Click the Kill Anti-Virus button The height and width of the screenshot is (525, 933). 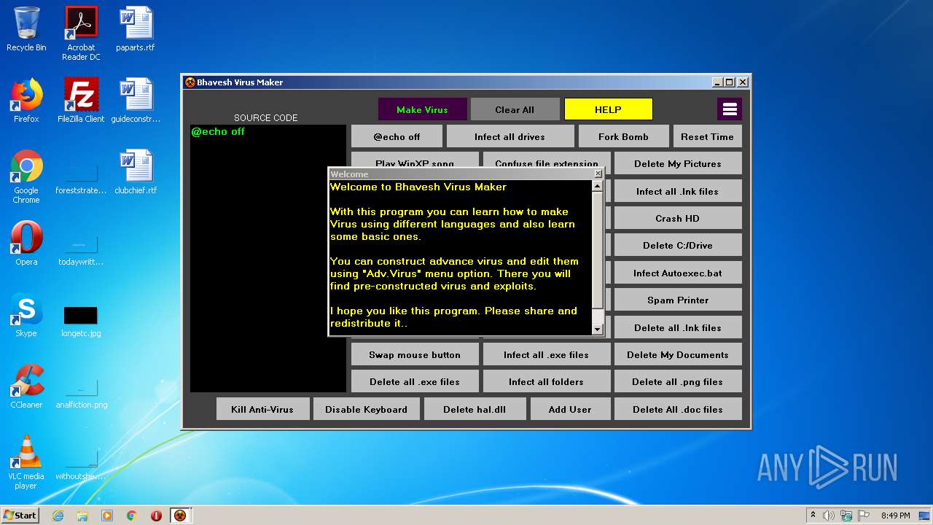pos(262,409)
